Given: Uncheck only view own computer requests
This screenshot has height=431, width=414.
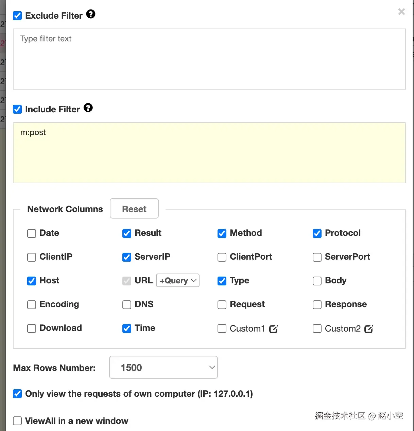Looking at the screenshot, I should [17, 394].
